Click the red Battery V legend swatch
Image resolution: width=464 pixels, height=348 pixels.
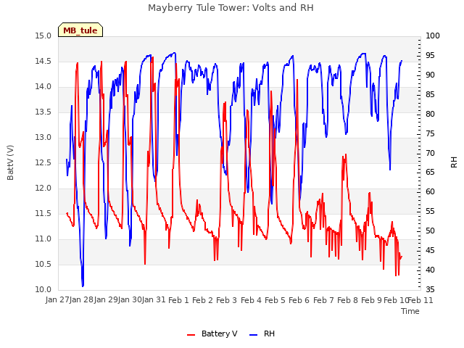[x=191, y=334]
